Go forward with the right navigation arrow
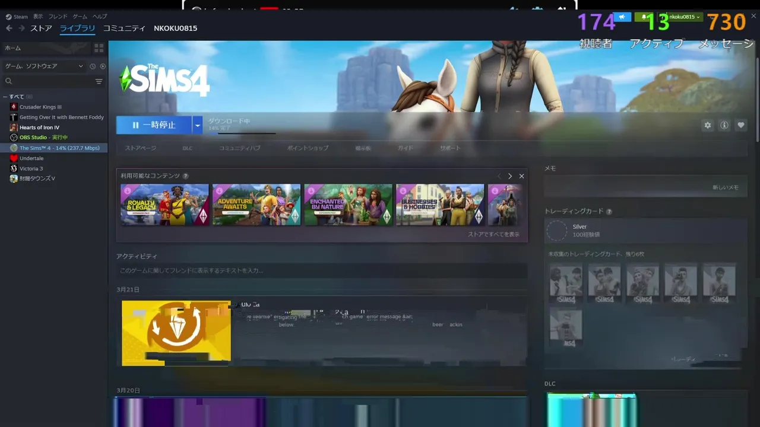Viewport: 760px width, 427px height. tap(21, 28)
